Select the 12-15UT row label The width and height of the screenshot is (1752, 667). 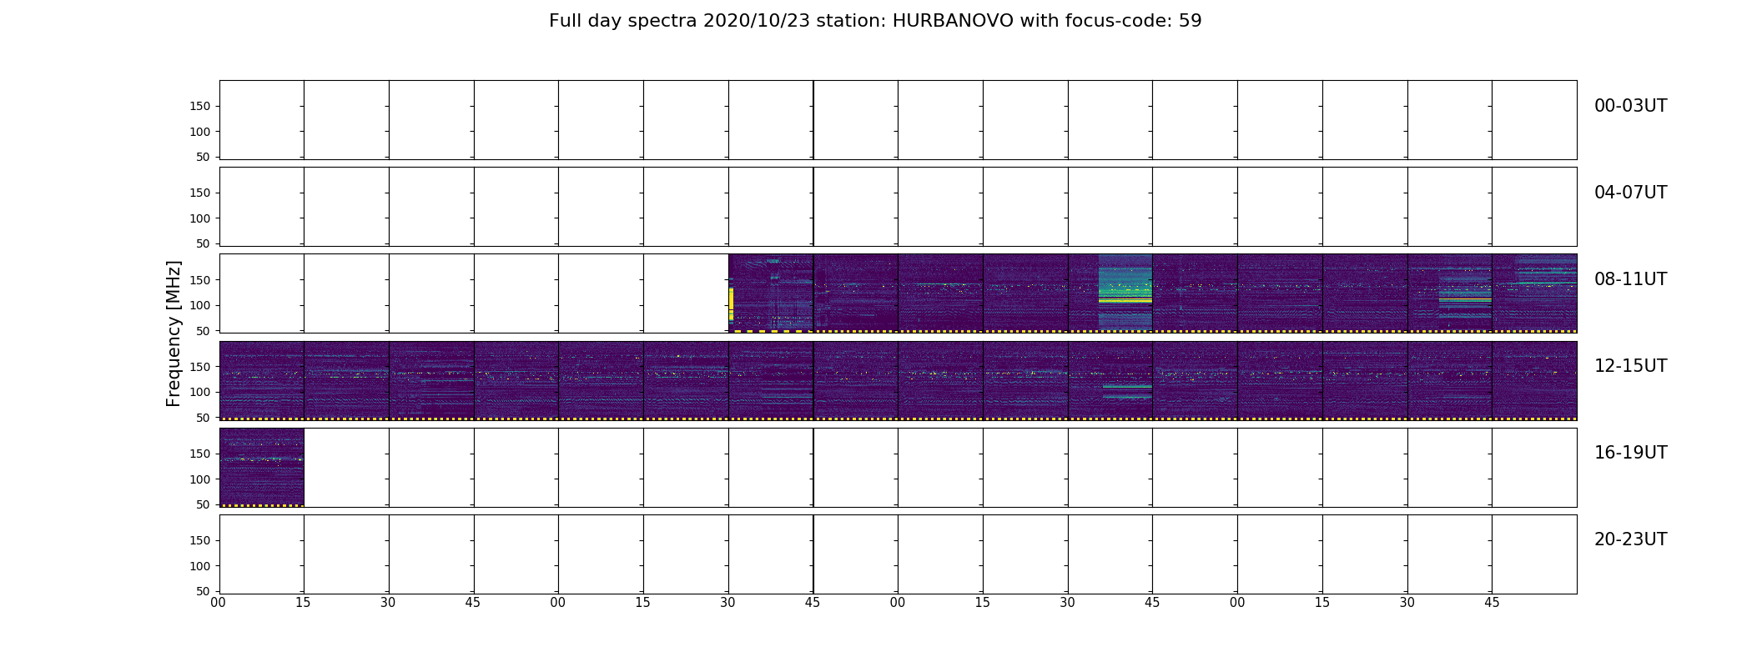pos(1630,366)
